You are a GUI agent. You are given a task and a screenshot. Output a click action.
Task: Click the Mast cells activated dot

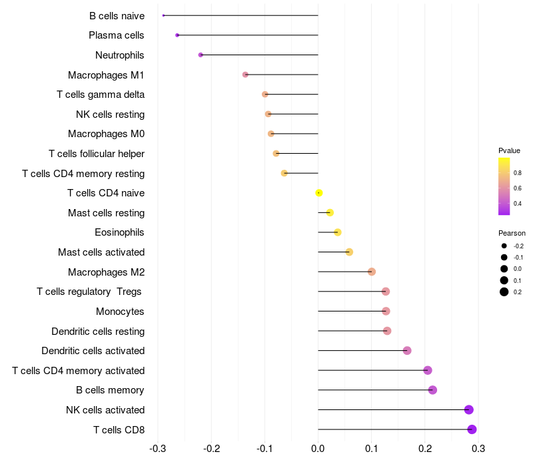point(349,252)
